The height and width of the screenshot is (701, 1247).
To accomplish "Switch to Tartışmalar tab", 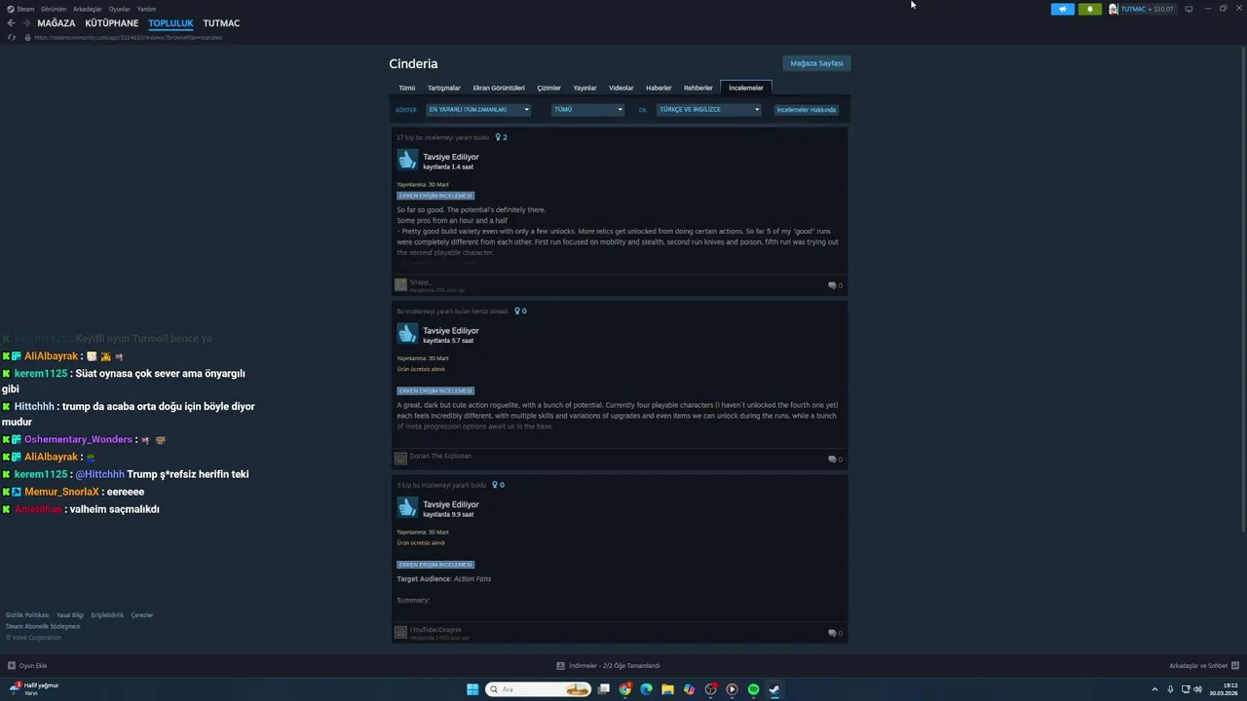I will 444,88.
